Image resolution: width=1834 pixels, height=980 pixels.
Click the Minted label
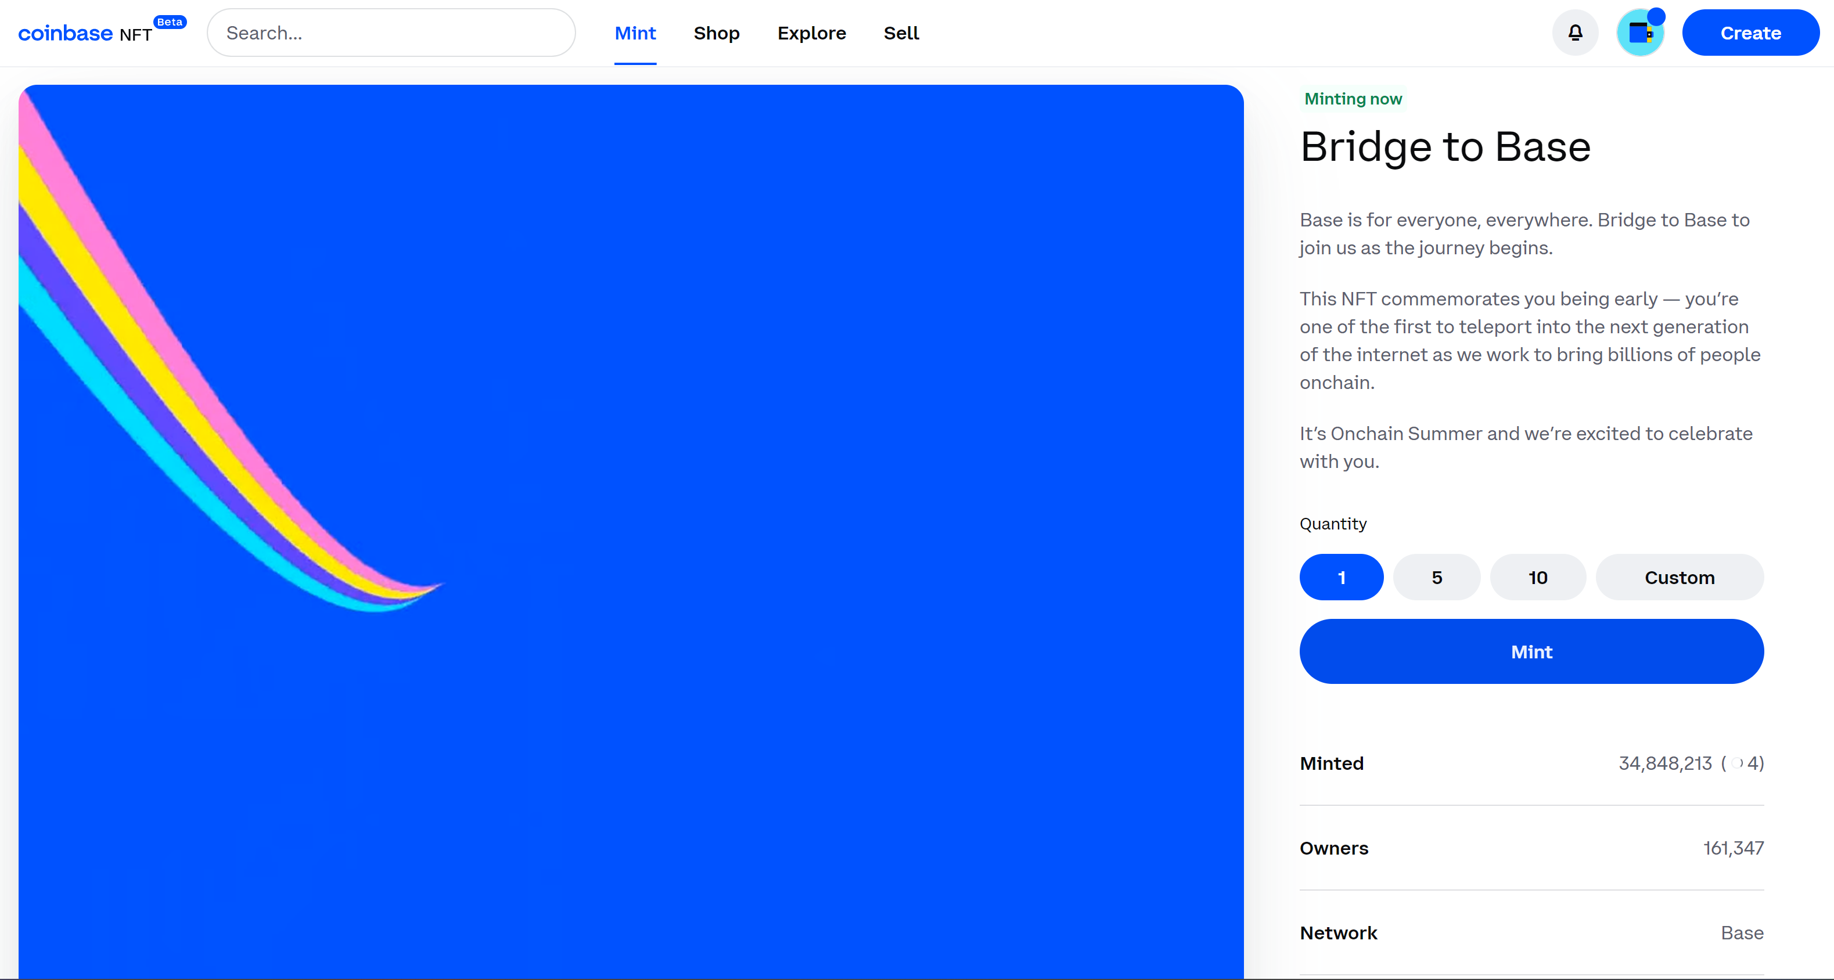click(x=1331, y=763)
